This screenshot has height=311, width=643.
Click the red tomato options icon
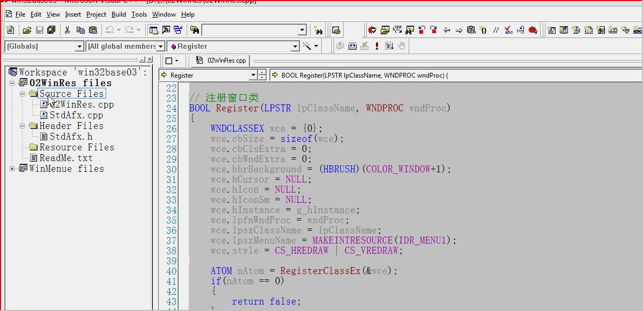533,30
